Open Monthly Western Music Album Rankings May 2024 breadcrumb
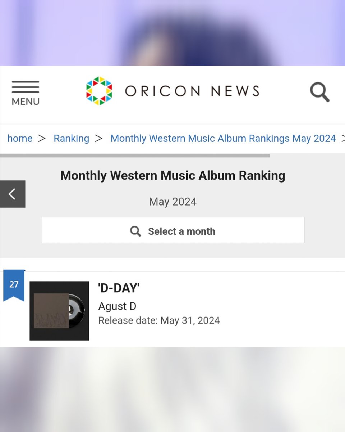The image size is (345, 432). click(x=223, y=138)
